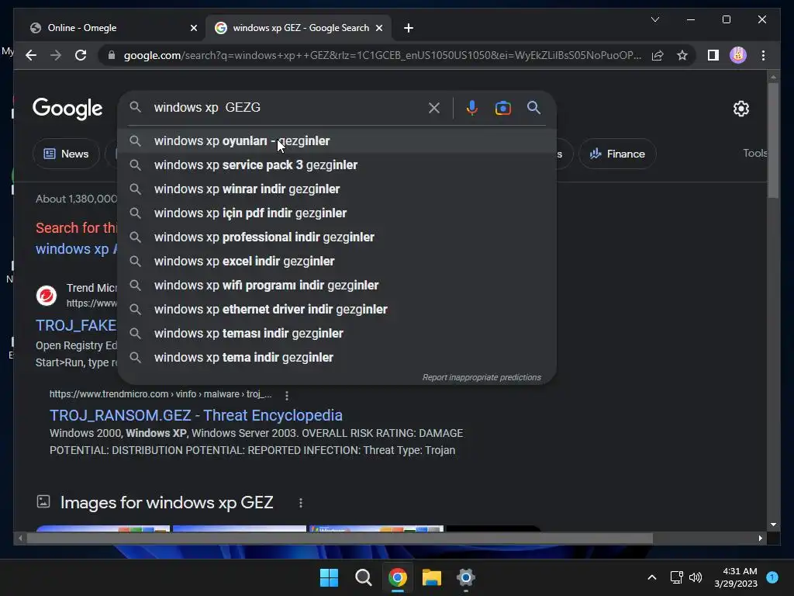Click the address bar URL
The image size is (794, 596).
[x=382, y=55]
